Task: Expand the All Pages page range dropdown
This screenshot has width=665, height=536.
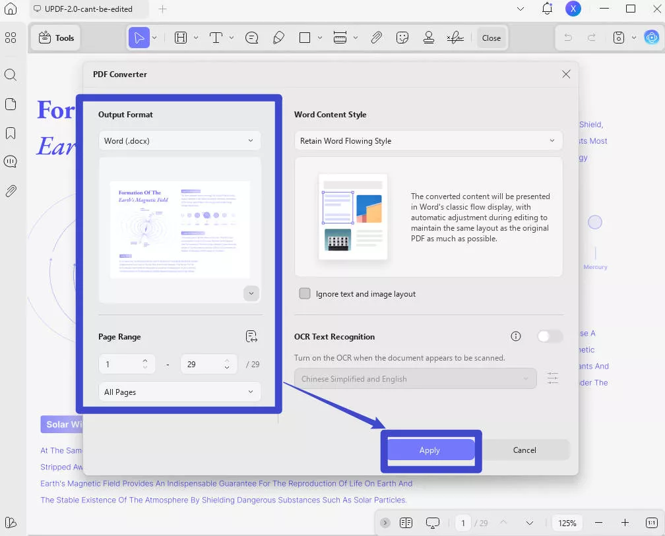Action: click(x=179, y=392)
